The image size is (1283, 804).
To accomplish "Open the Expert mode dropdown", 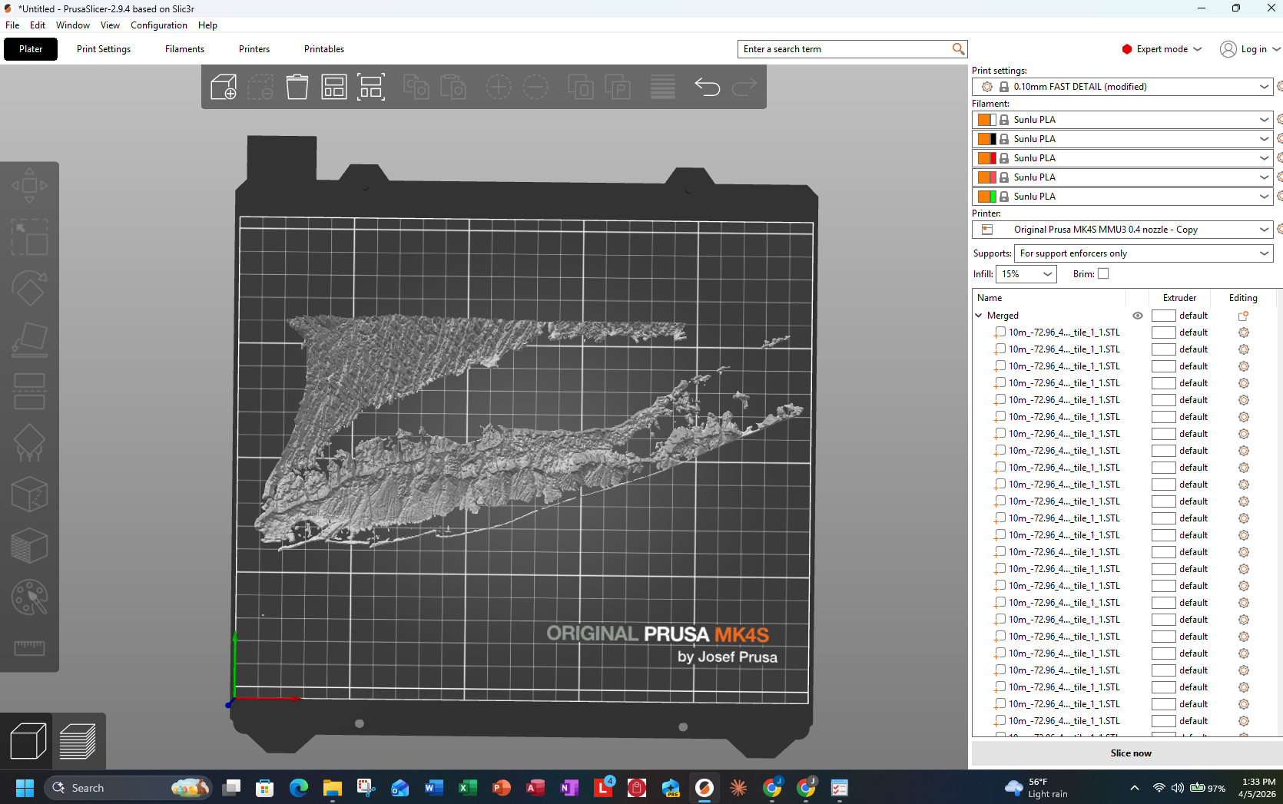I will click(x=1162, y=49).
